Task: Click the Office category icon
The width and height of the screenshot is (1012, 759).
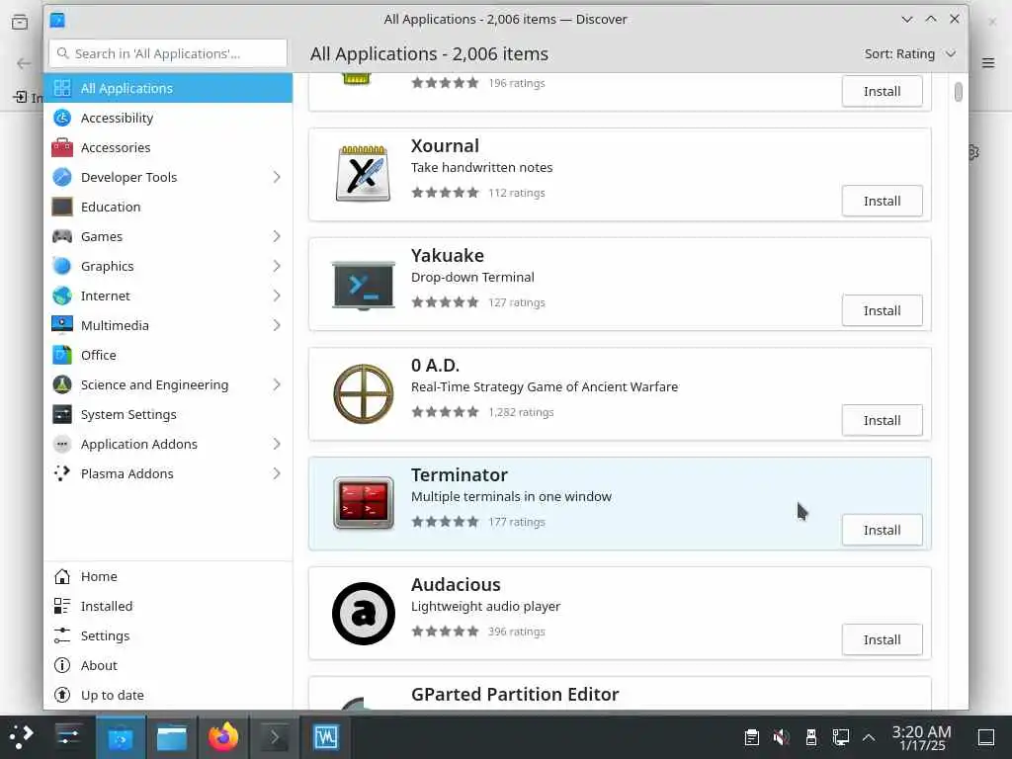Action: [x=62, y=355]
